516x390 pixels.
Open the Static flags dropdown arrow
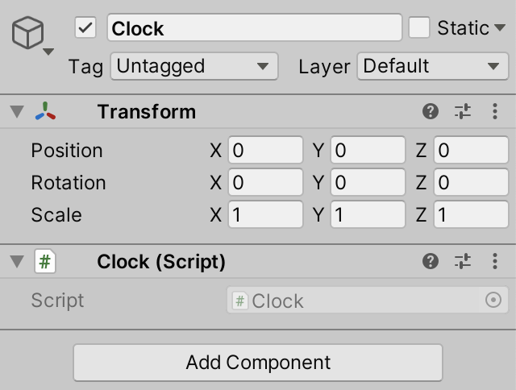click(500, 27)
